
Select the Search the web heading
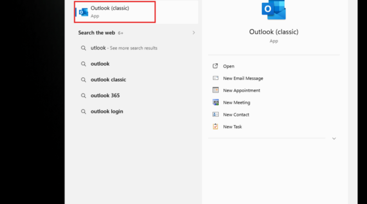point(96,33)
